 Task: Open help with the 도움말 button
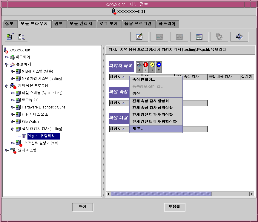tap(174, 207)
